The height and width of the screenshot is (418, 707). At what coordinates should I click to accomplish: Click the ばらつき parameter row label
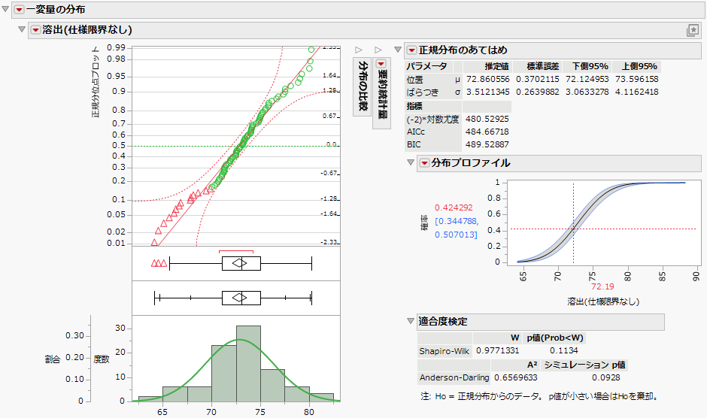click(x=423, y=92)
